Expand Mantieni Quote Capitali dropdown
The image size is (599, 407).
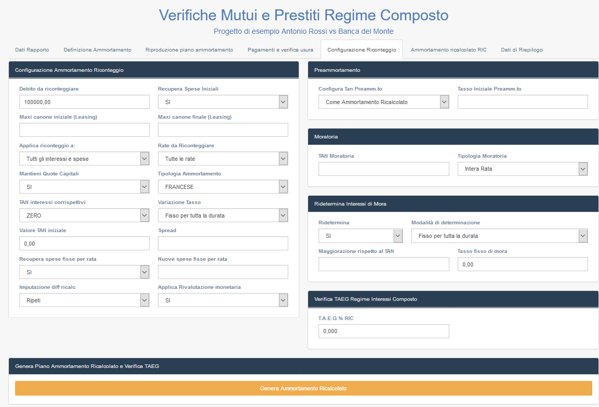(84, 187)
